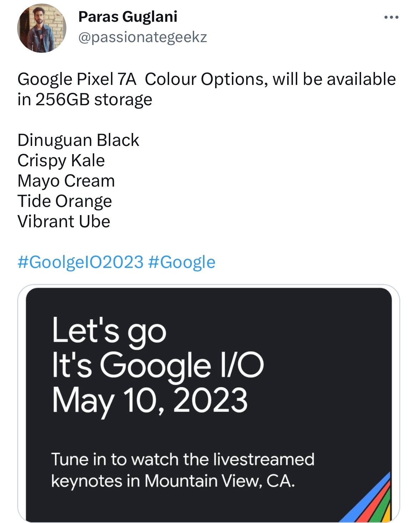Click the display name Paras Guglani
Viewport: 411px width, 523px height.
coord(128,16)
